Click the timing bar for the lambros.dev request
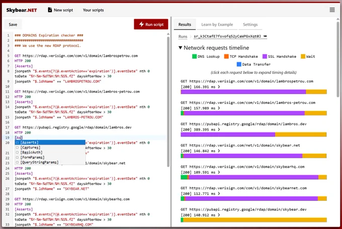 coord(253,135)
